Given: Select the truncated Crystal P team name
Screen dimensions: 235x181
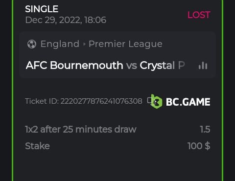Looking at the screenshot, I should click(x=162, y=66).
